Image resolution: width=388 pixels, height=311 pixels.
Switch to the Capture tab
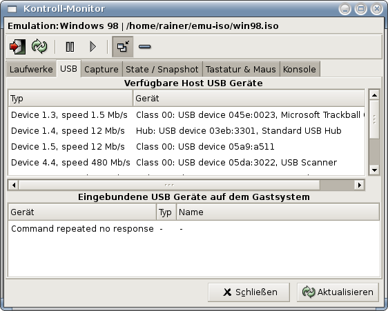(x=101, y=69)
